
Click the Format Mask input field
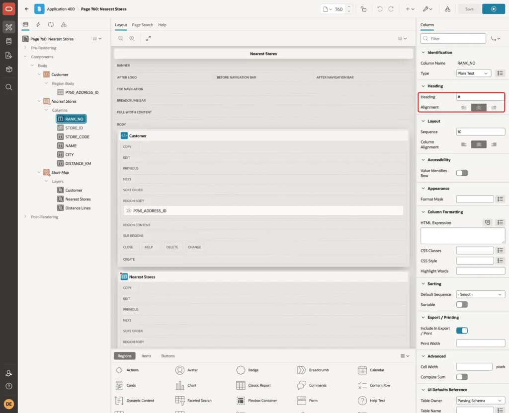(x=475, y=199)
